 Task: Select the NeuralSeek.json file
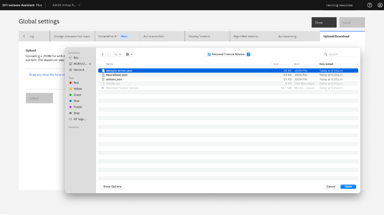click(117, 75)
